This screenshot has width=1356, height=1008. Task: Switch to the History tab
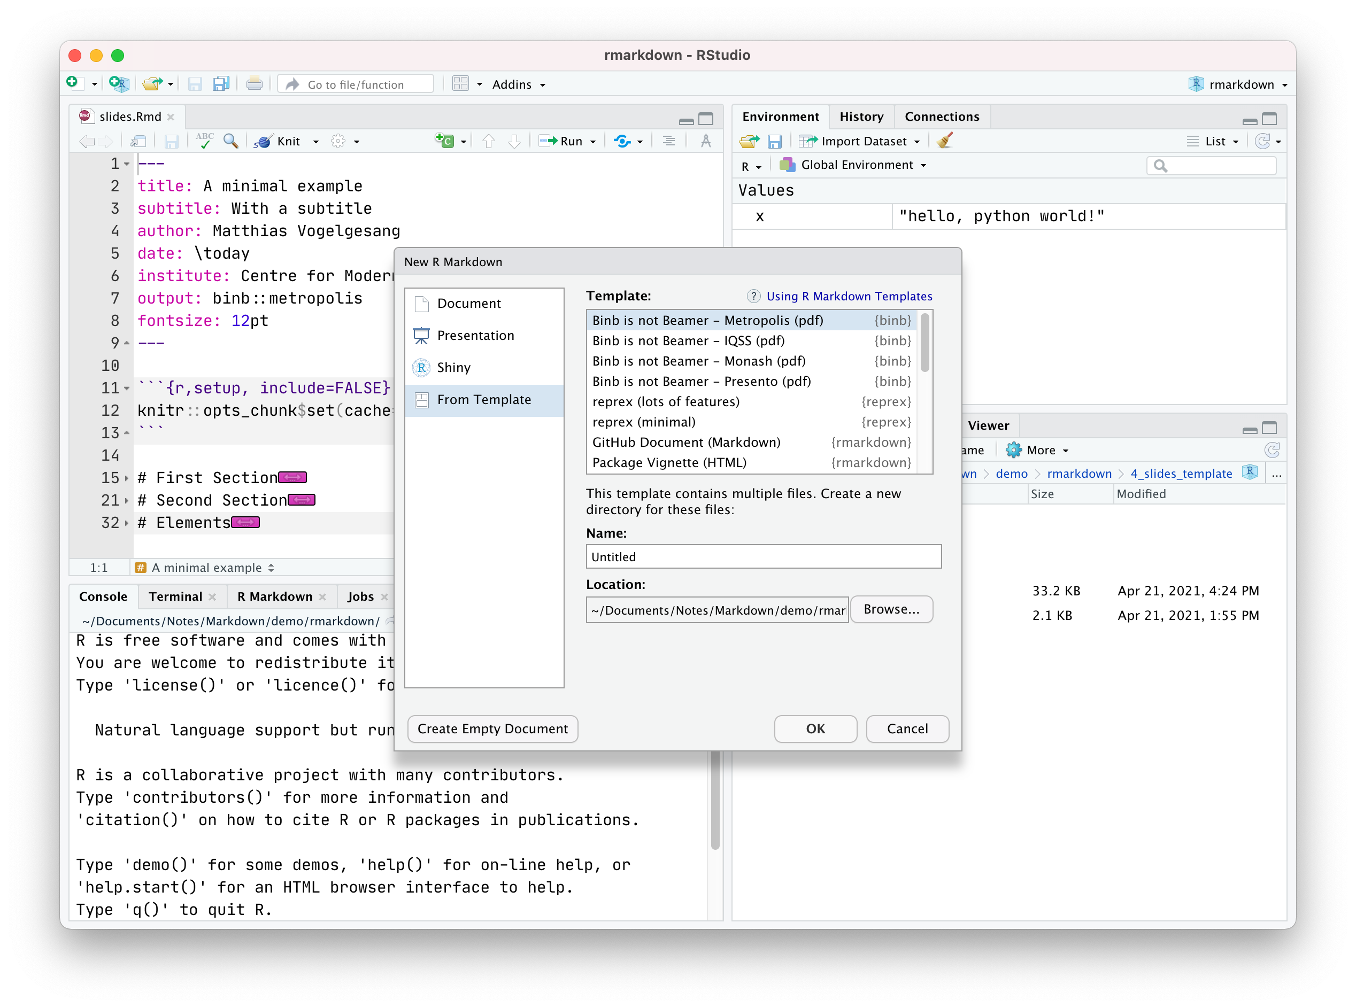pos(861,117)
